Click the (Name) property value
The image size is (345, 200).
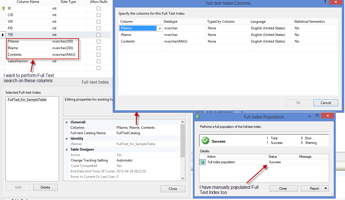point(136,144)
